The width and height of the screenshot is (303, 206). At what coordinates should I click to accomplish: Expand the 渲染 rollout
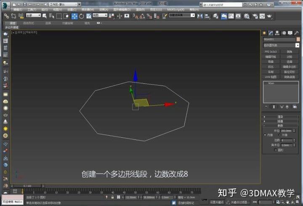coord(280,117)
